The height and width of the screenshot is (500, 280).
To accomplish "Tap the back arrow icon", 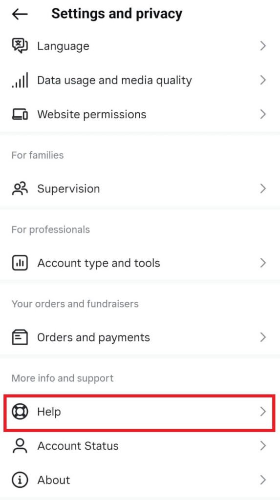I will point(20,14).
